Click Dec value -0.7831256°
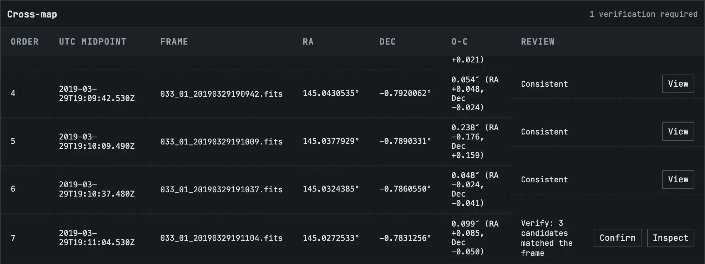This screenshot has height=264, width=705. 405,238
